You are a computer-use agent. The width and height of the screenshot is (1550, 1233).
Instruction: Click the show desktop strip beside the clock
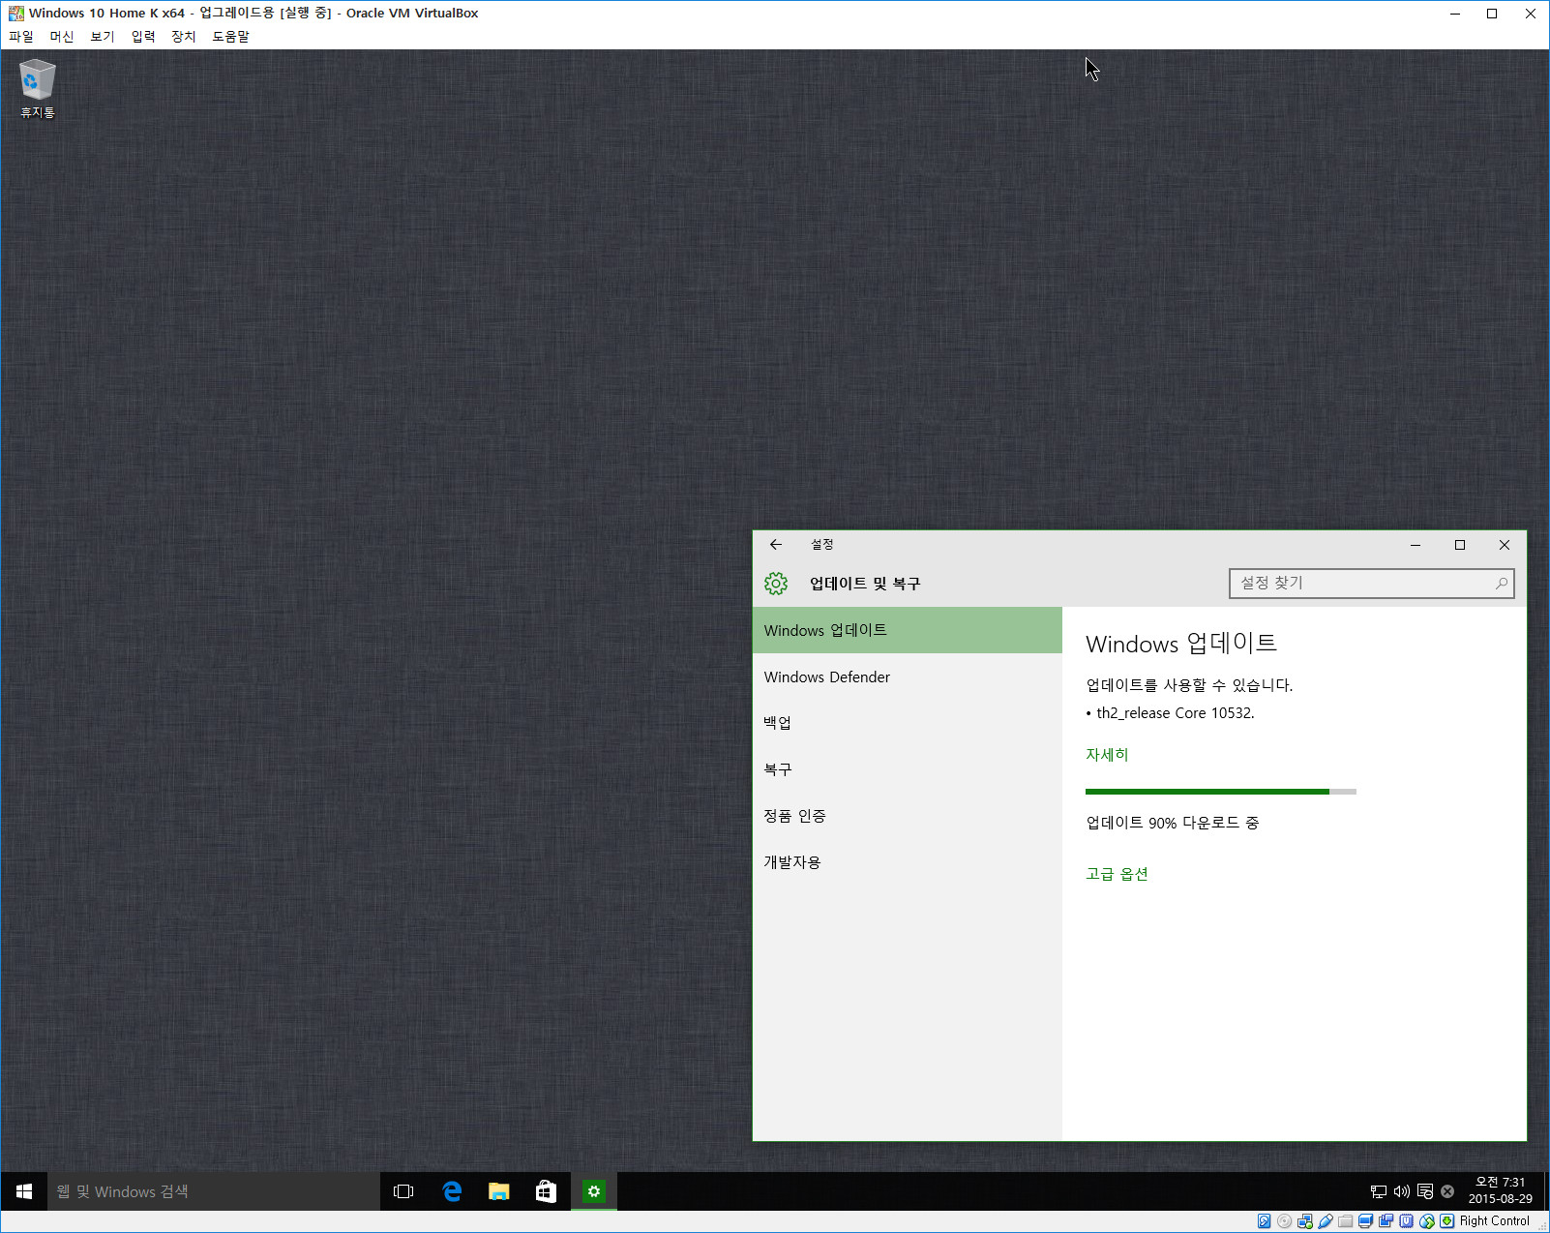(x=1546, y=1191)
